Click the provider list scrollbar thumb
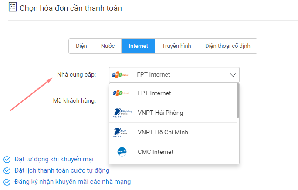The width and height of the screenshot is (298, 190). [x=238, y=101]
